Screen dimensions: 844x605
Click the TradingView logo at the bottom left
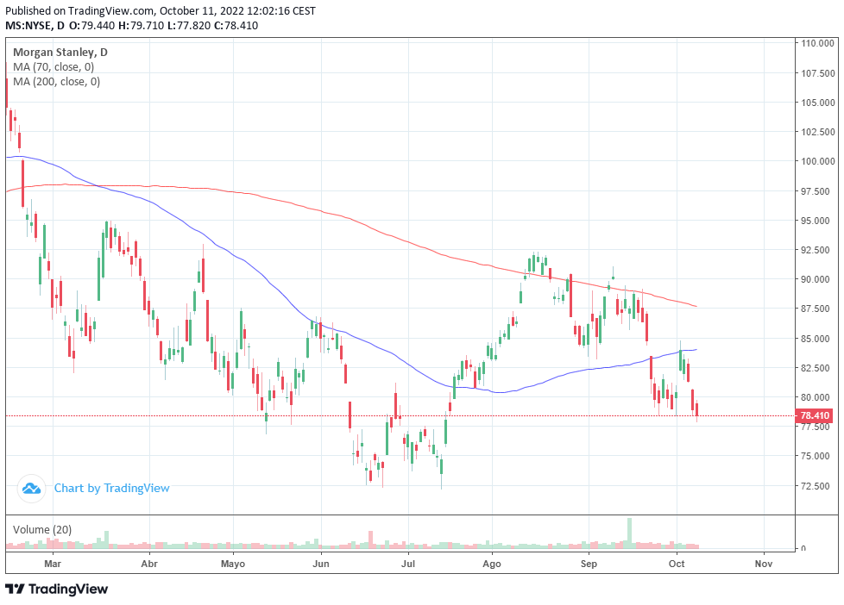57,589
